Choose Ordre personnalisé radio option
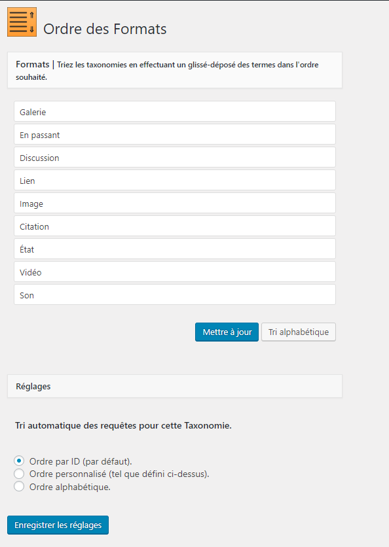Image resolution: width=389 pixels, height=547 pixels. [x=19, y=474]
